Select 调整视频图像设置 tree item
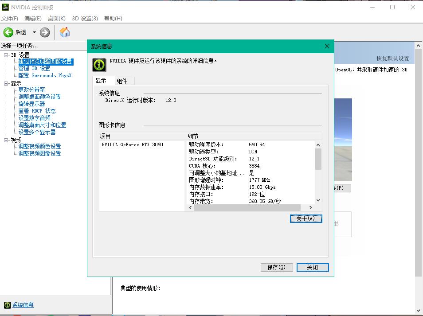 (x=39, y=153)
